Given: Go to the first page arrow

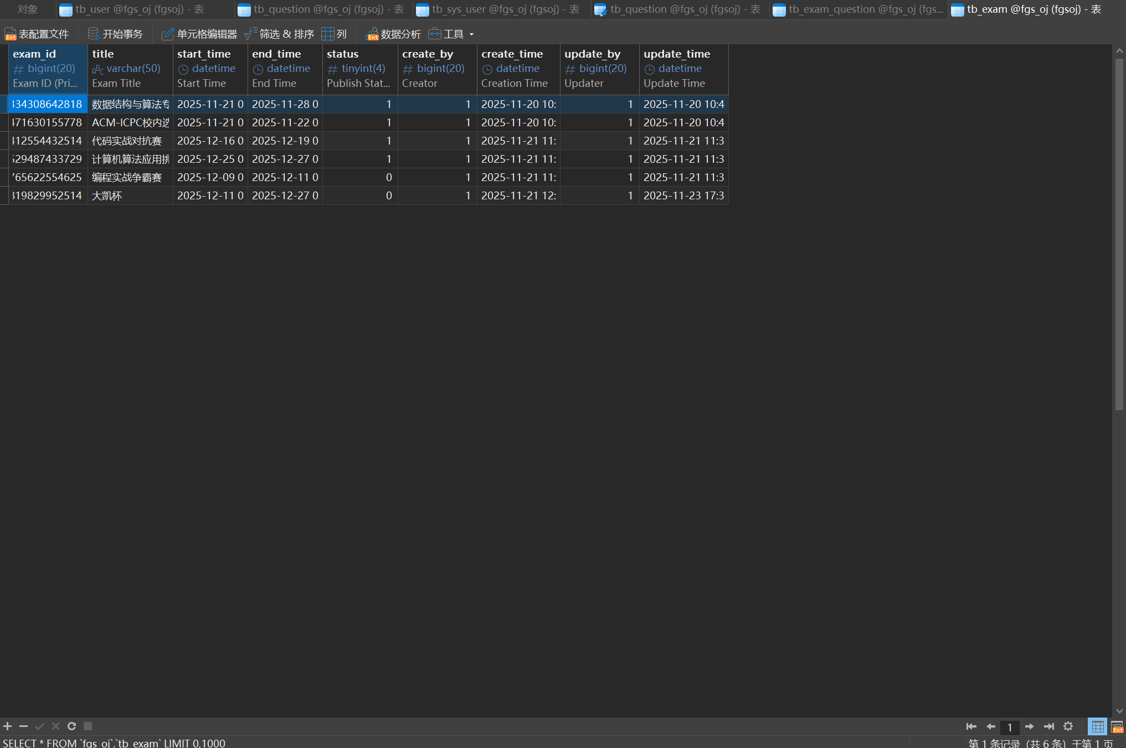Looking at the screenshot, I should pyautogui.click(x=971, y=726).
